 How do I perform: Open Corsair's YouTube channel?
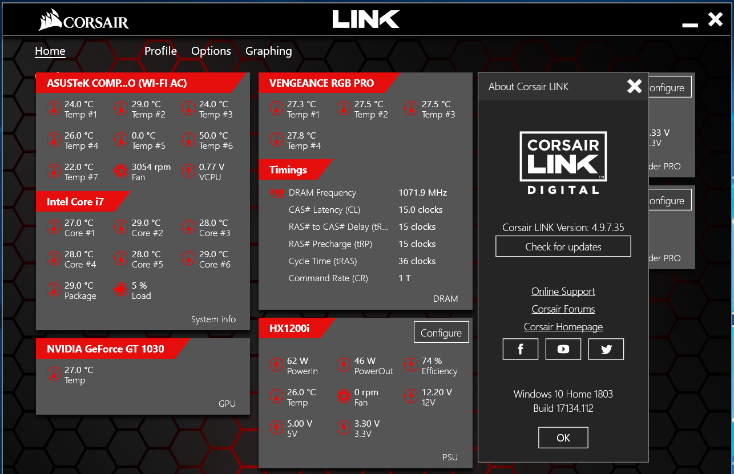tap(563, 349)
